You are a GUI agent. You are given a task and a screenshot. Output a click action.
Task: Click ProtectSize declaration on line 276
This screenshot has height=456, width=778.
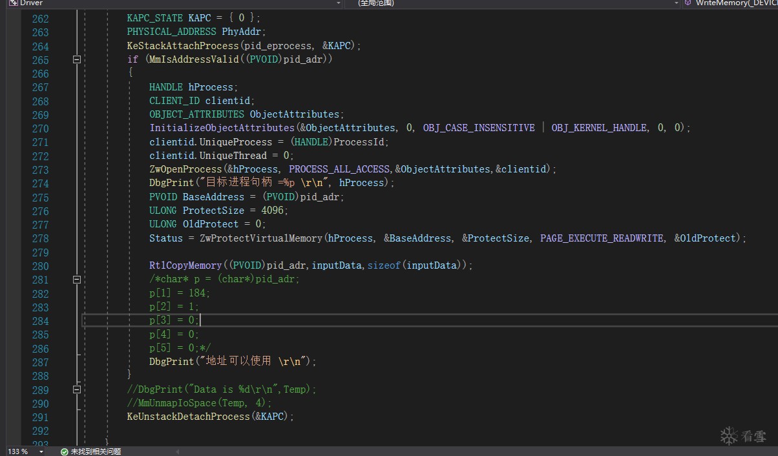click(213, 211)
